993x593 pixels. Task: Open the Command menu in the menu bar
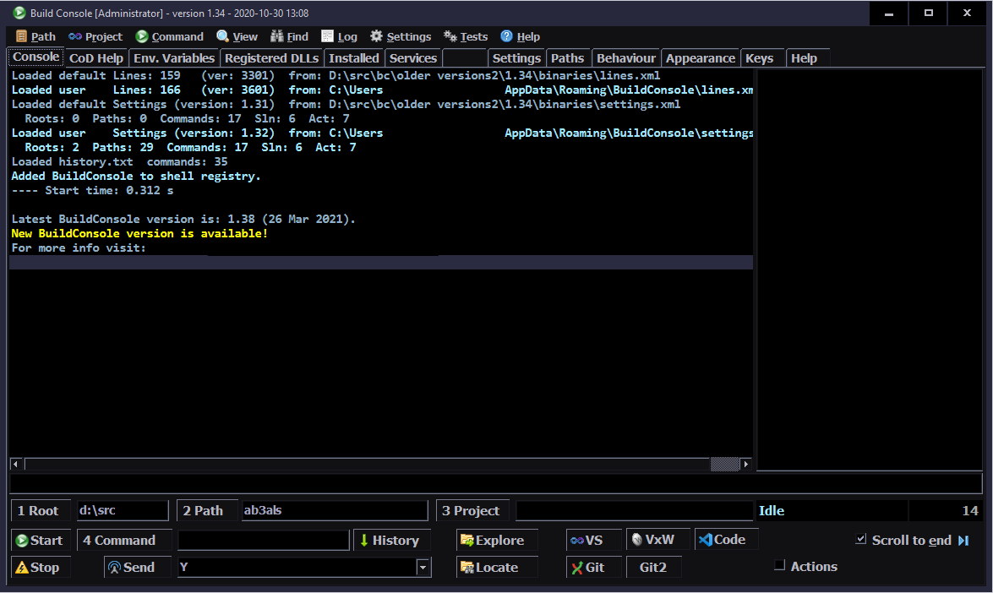coord(170,36)
